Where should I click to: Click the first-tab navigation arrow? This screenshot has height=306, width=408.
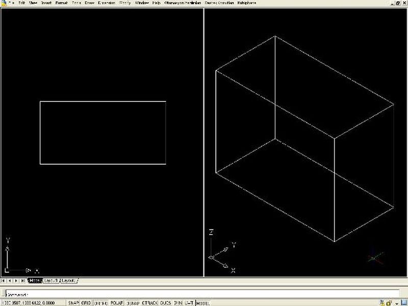(x=4, y=280)
